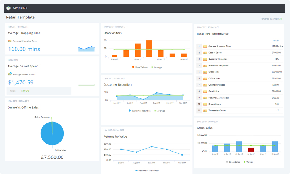Click the red 30 Oct 17 bar
The height and width of the screenshot is (174, 290).
(251, 149)
